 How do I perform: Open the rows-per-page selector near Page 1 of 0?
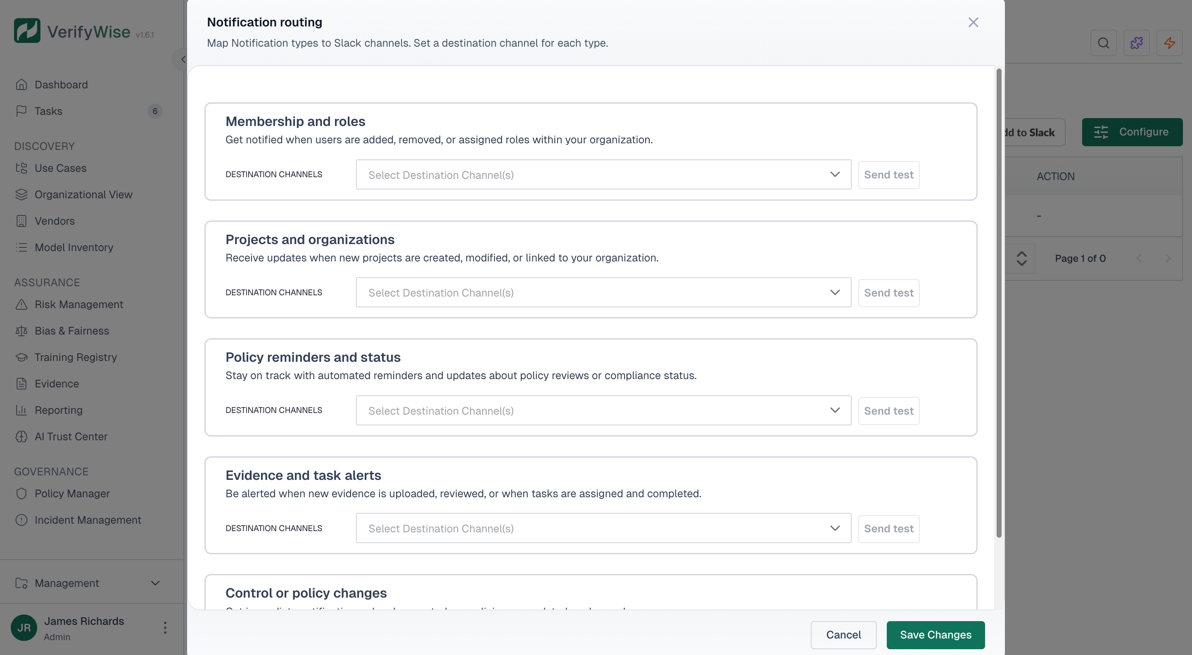(1022, 258)
